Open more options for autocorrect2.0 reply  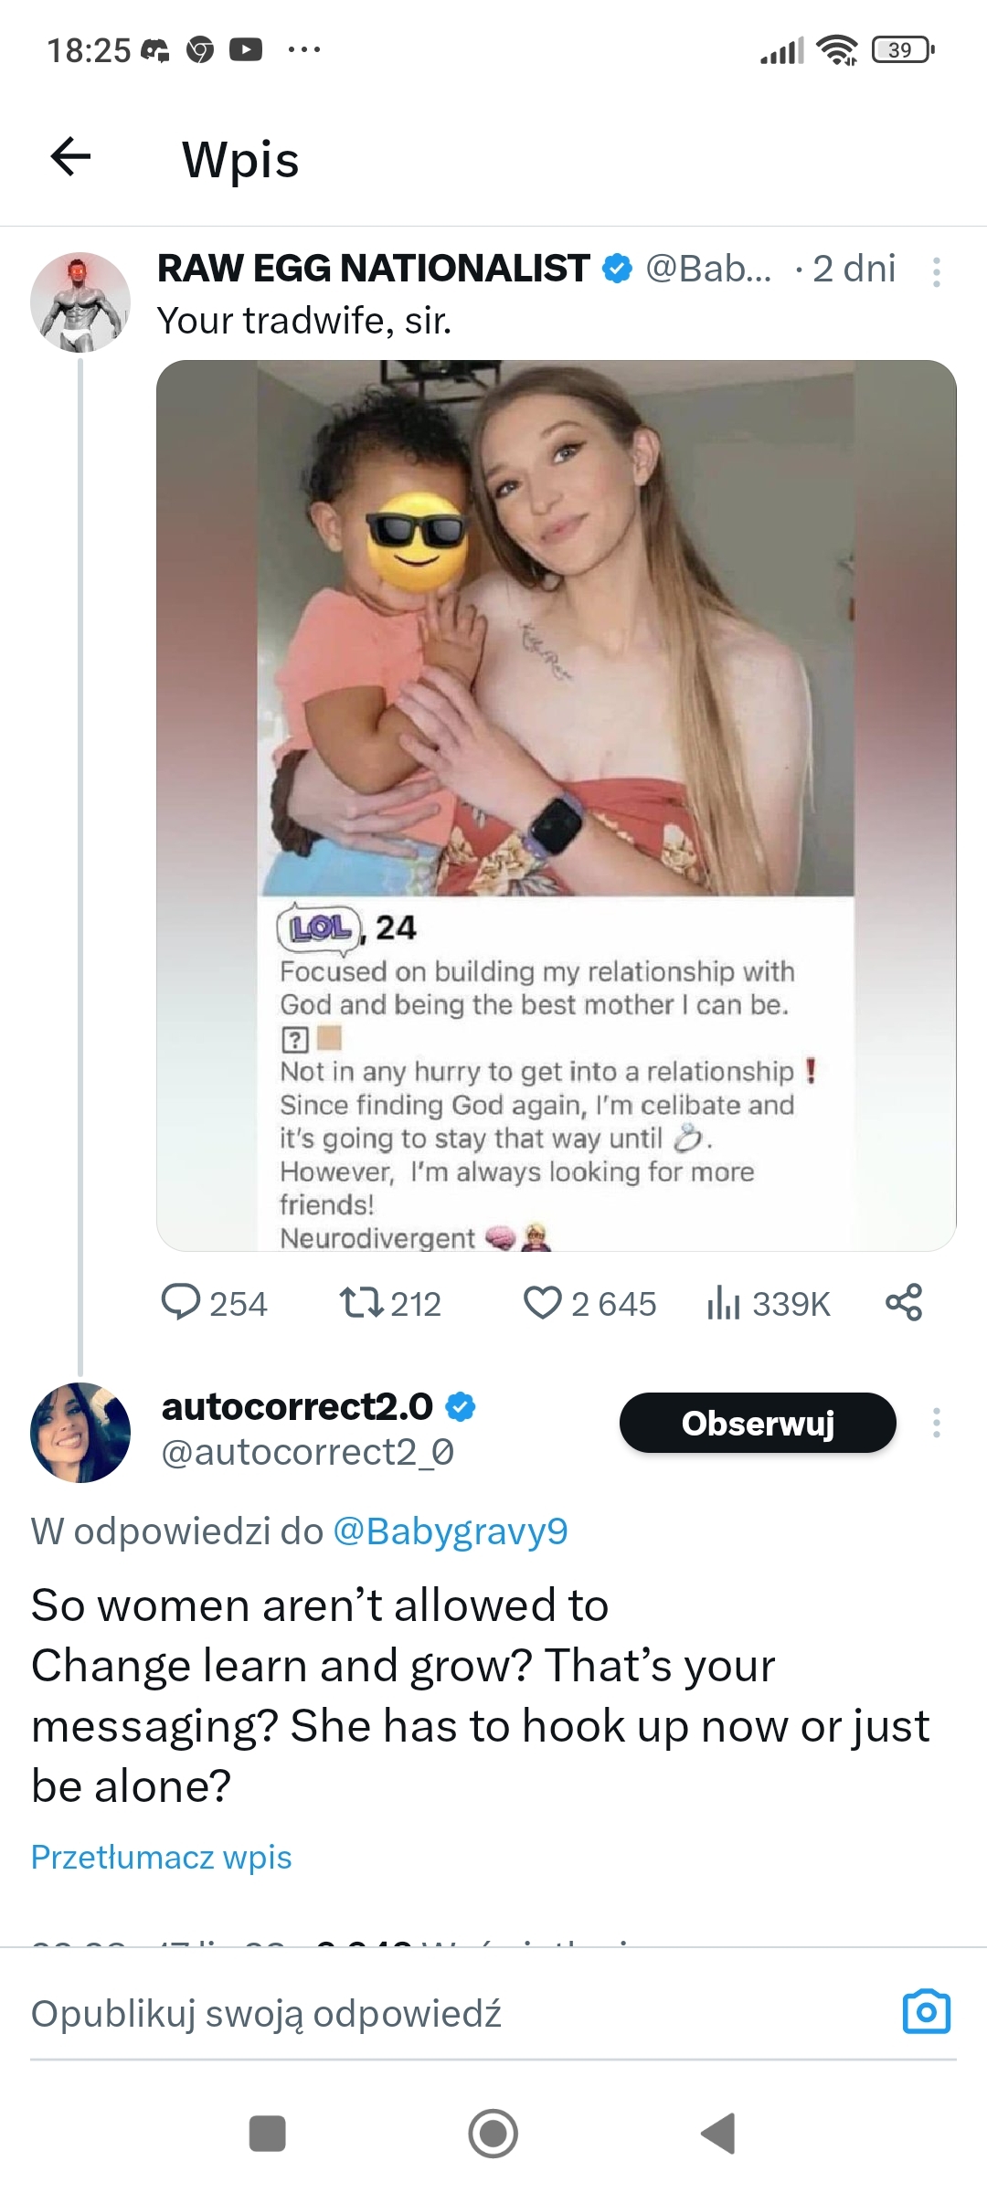936,1423
